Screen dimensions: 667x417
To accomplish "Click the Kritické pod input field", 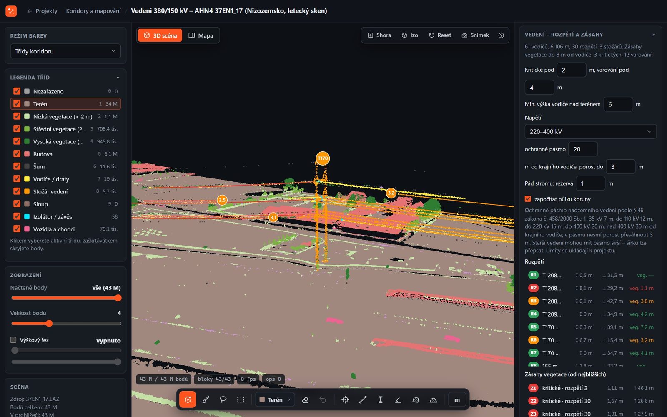I will click(x=571, y=70).
